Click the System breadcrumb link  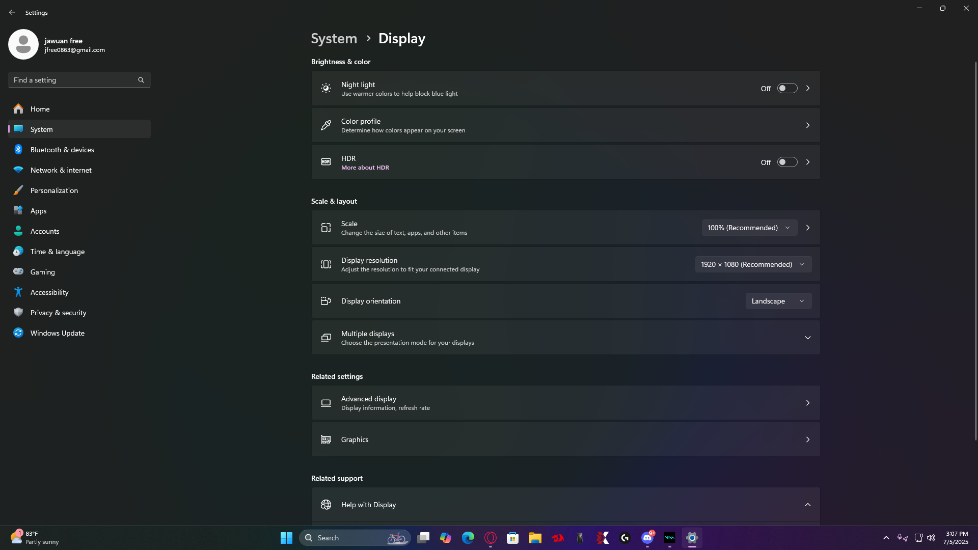click(334, 39)
